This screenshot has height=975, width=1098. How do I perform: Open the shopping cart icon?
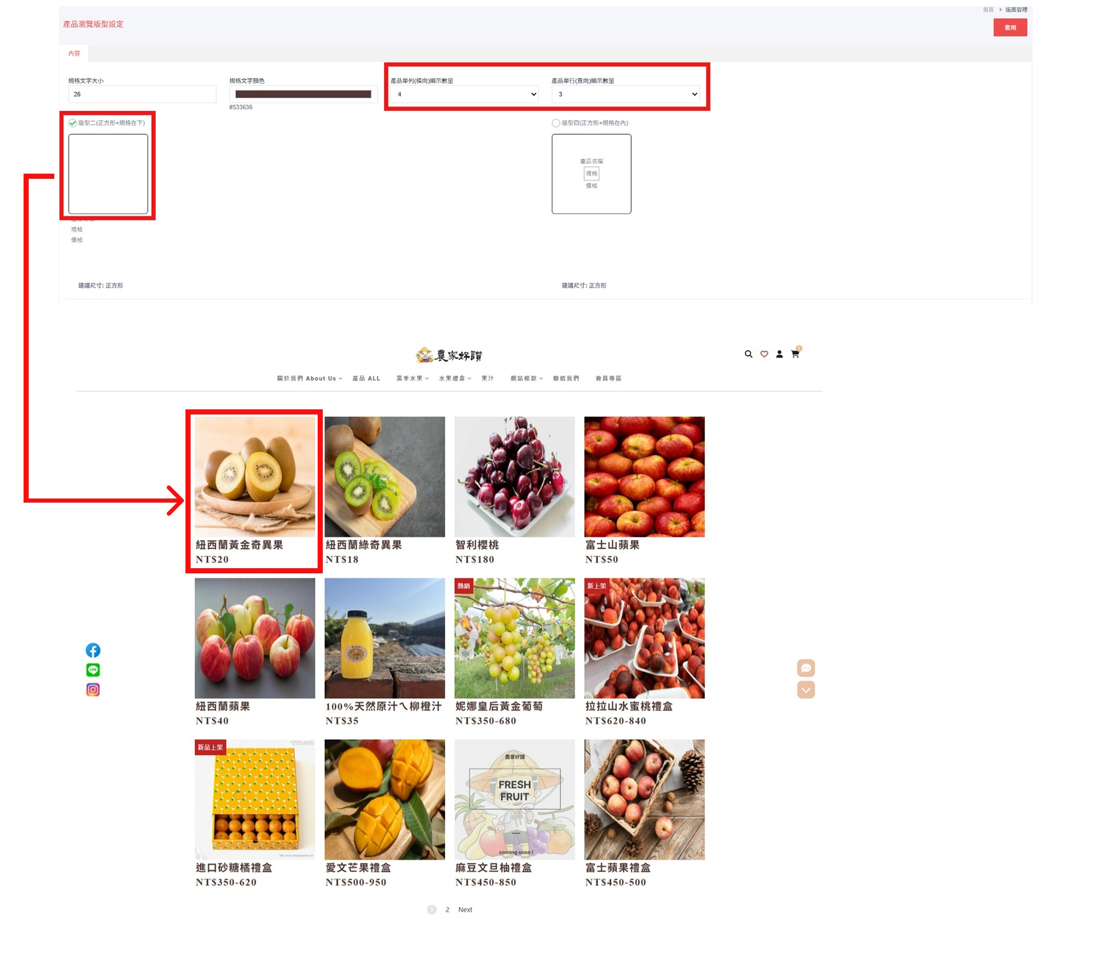[795, 354]
